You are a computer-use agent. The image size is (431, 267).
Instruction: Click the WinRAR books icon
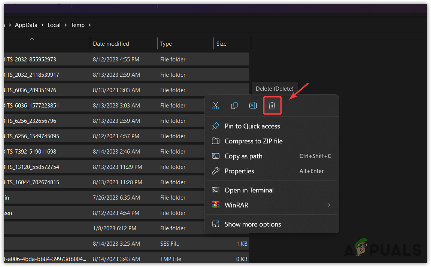point(216,205)
